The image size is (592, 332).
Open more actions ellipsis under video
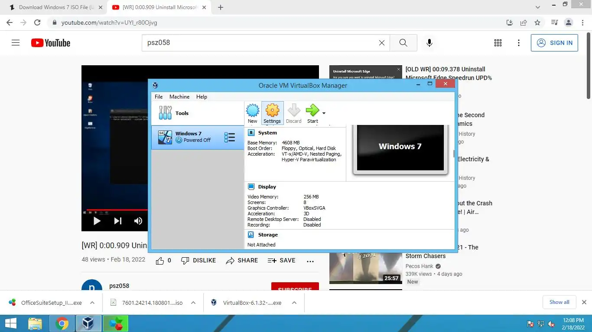point(310,261)
